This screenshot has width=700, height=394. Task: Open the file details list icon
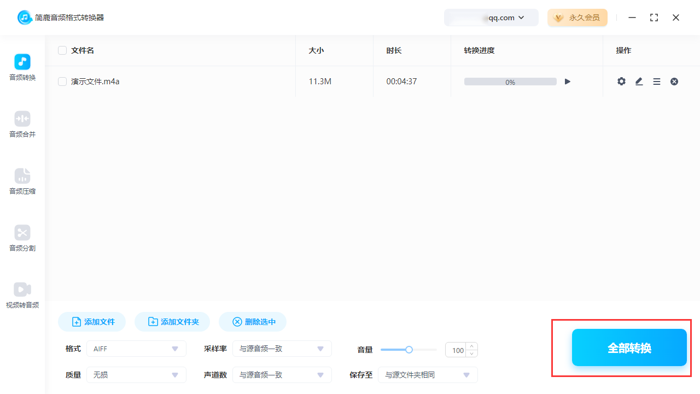pos(656,81)
